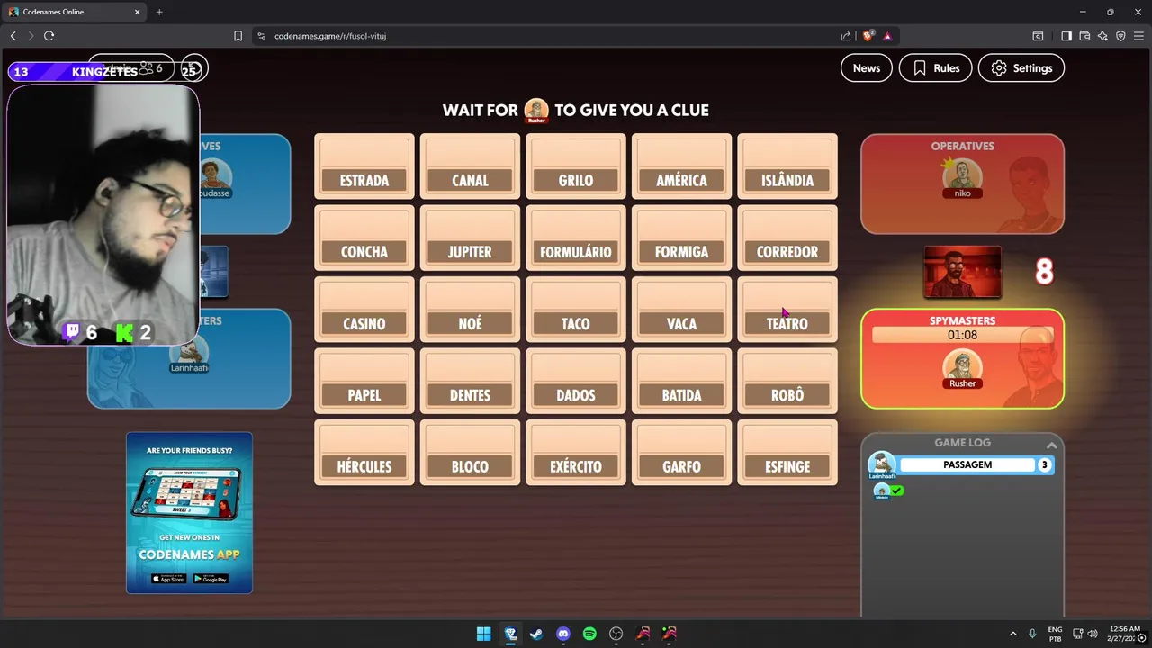Pick the TACO card
The width and height of the screenshot is (1152, 648).
point(576,310)
